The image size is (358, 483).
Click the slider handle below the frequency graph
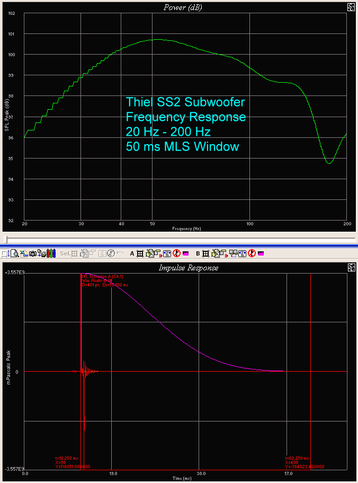[5, 240]
